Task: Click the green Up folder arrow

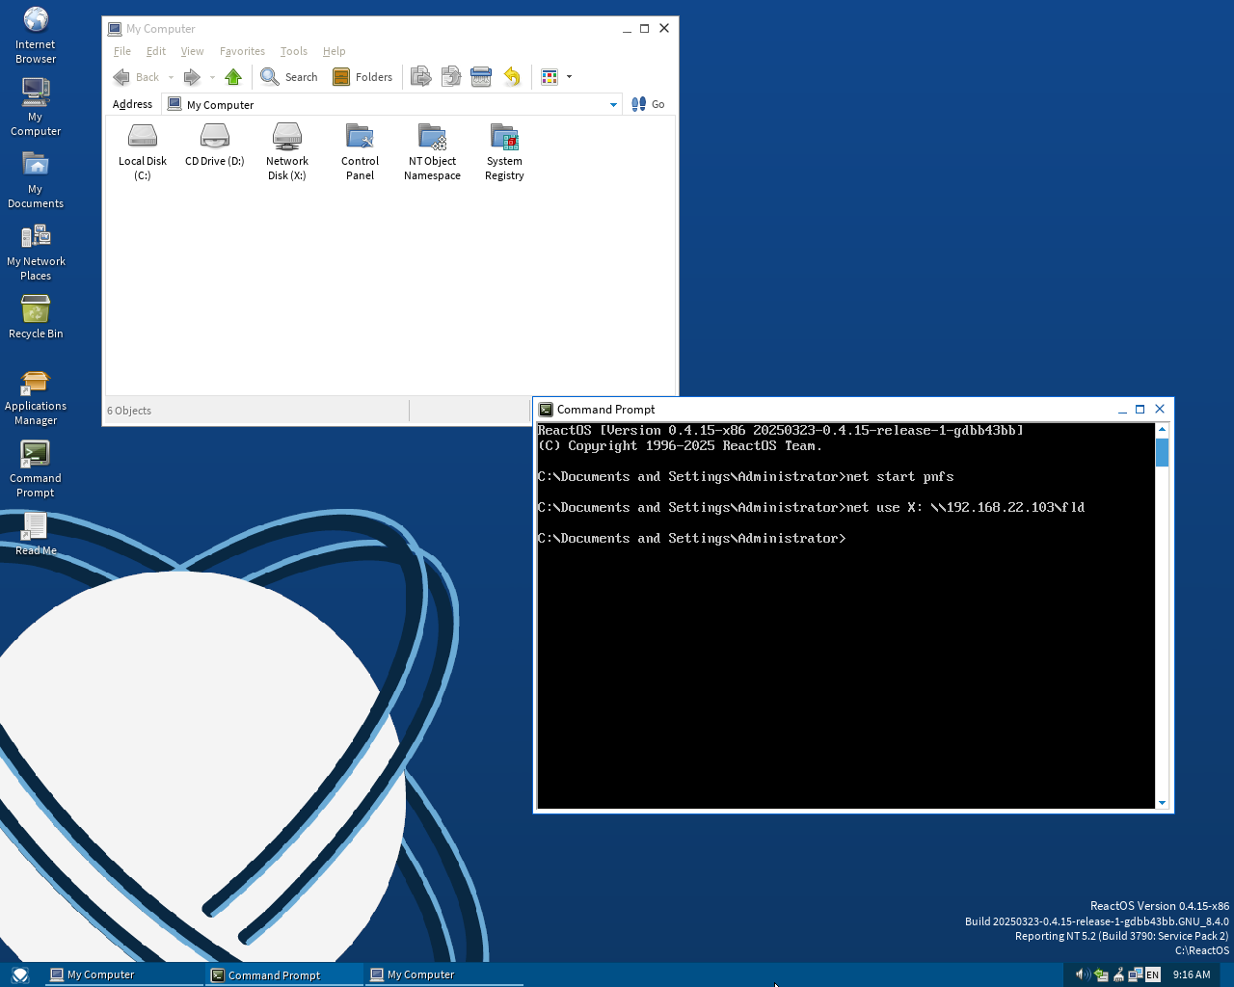Action: 233,77
